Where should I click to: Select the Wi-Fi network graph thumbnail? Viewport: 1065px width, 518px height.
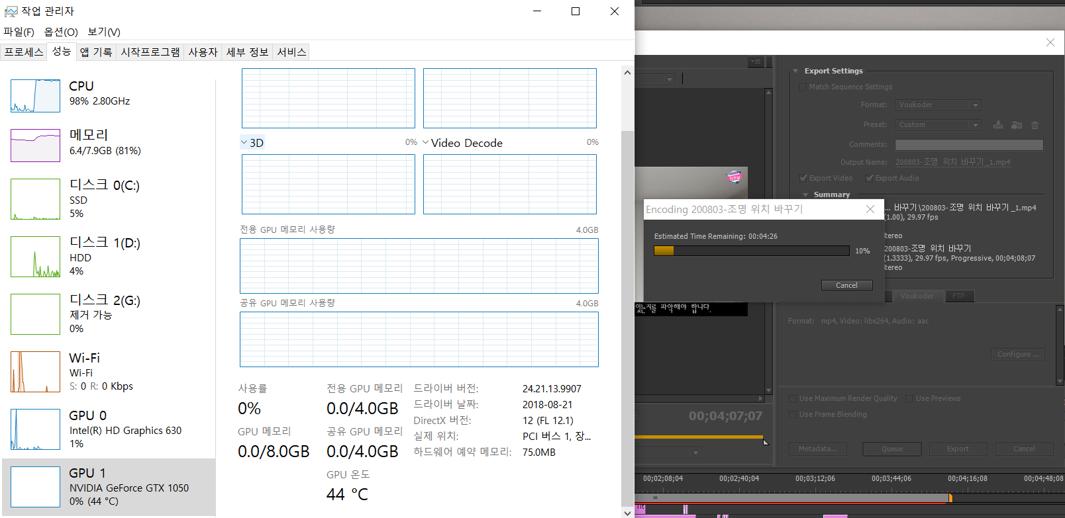(x=35, y=372)
